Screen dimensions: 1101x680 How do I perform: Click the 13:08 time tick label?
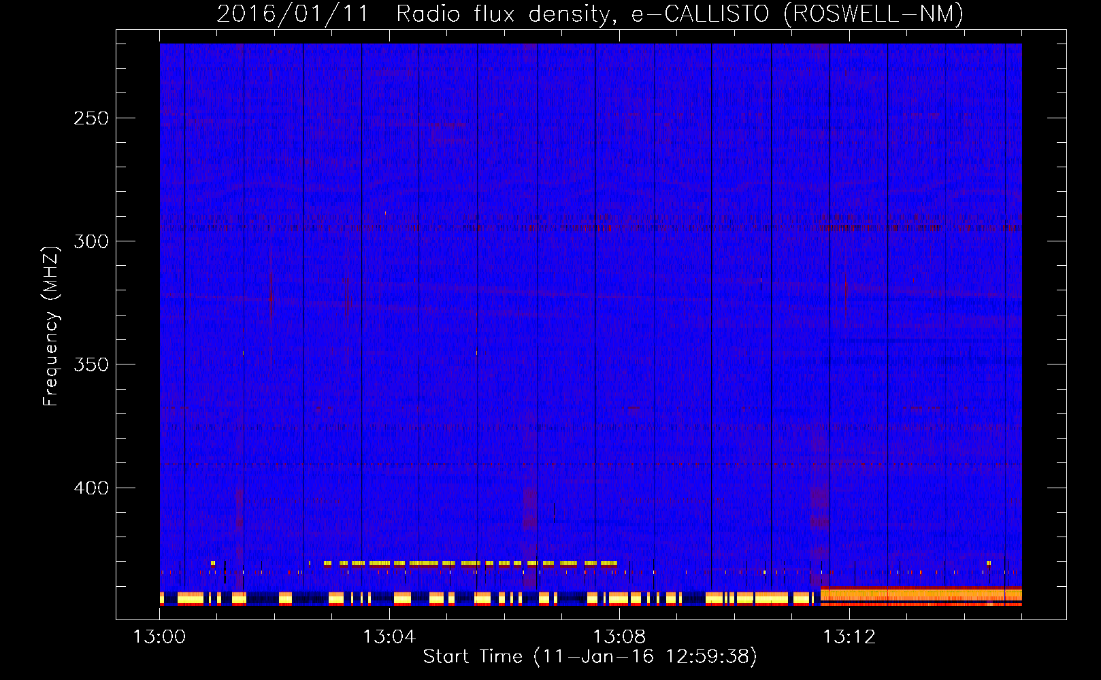619,637
